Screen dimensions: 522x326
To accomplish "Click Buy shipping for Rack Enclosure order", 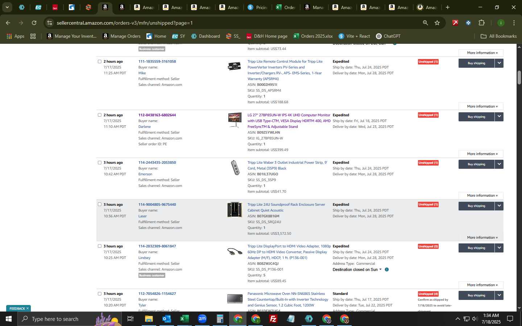I will click(476, 206).
